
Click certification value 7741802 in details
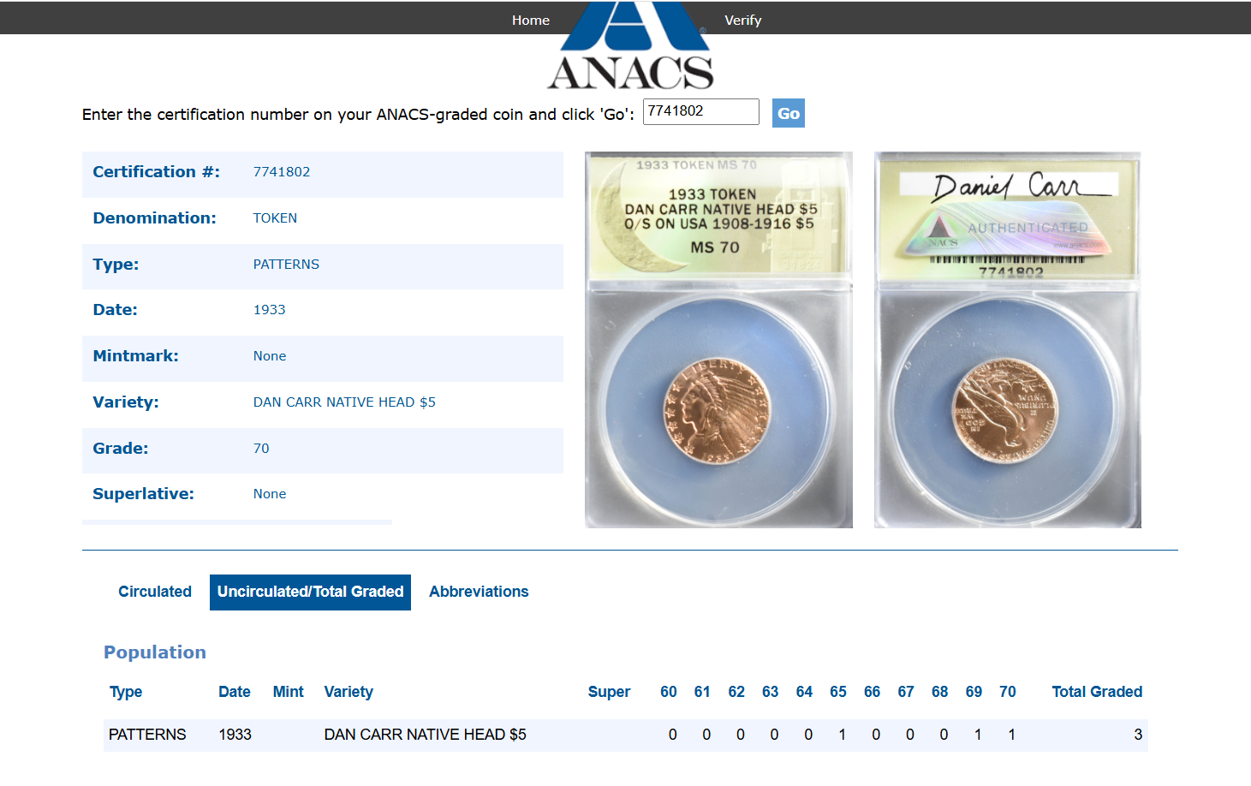click(282, 172)
